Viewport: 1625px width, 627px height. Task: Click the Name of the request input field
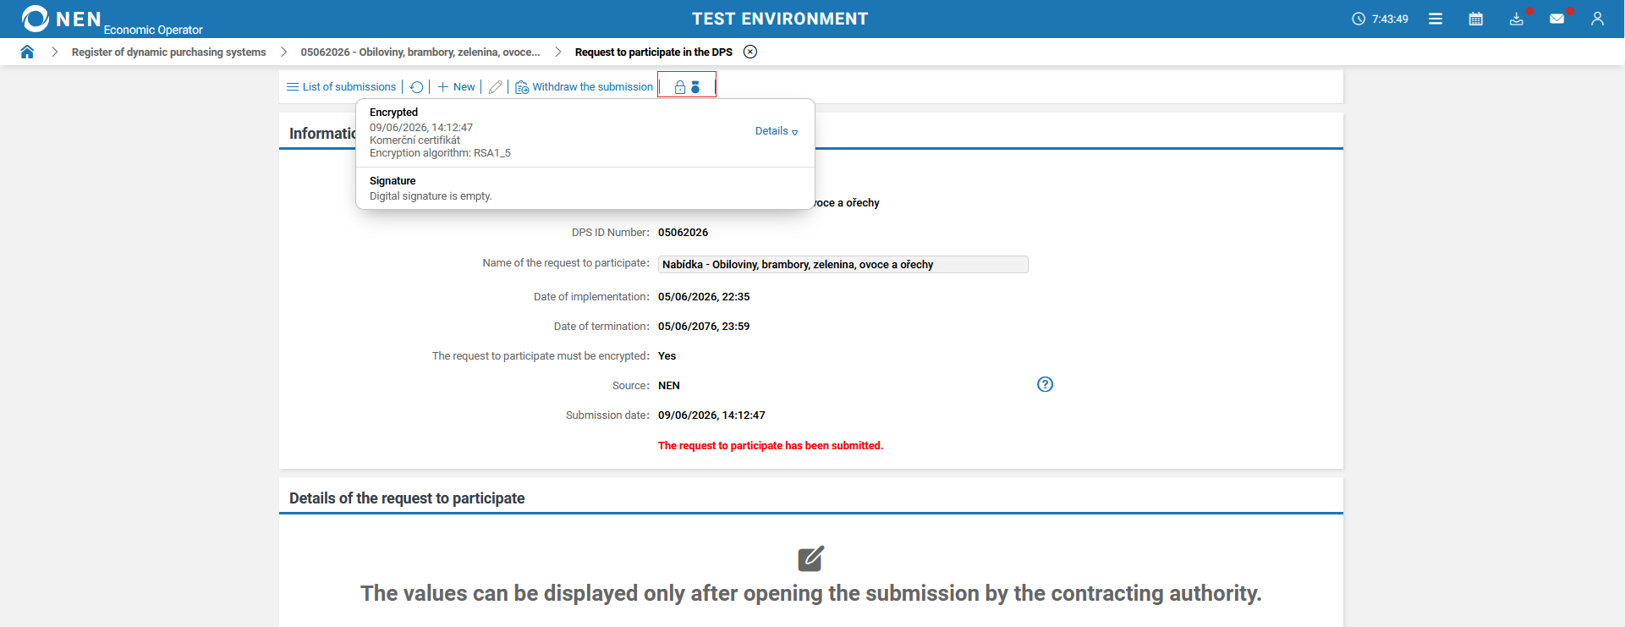843,264
